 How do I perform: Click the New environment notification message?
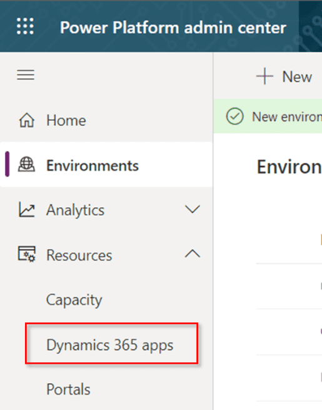coord(287,116)
